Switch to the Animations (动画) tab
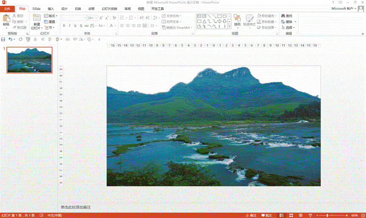This screenshot has height=218, width=366. (91, 8)
